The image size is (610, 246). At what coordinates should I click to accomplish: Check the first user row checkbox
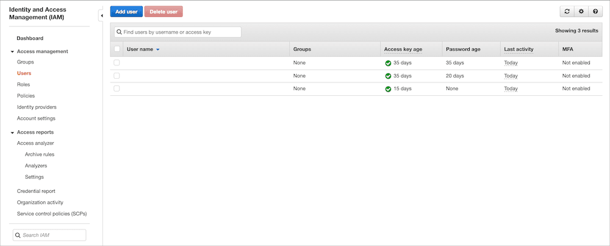pos(117,63)
